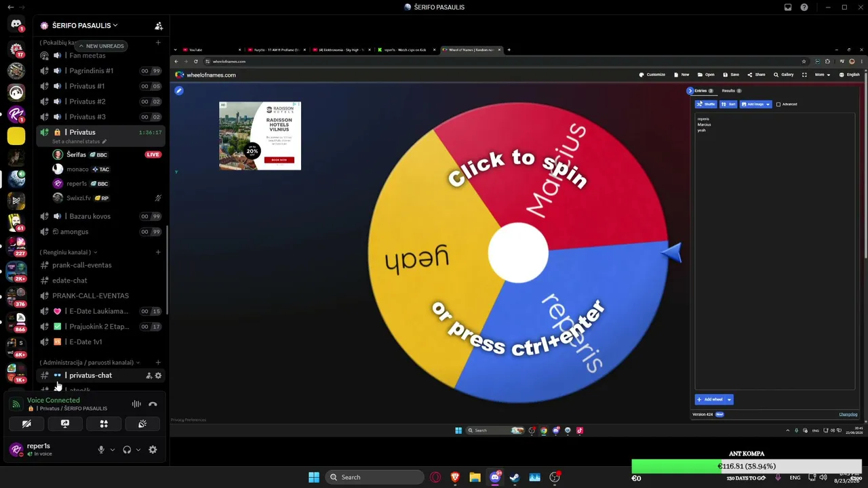The image size is (868, 488).
Task: Select the amongus voice channel
Action: [x=100, y=232]
